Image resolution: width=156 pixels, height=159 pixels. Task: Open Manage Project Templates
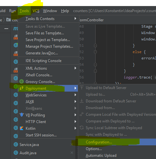(48, 46)
